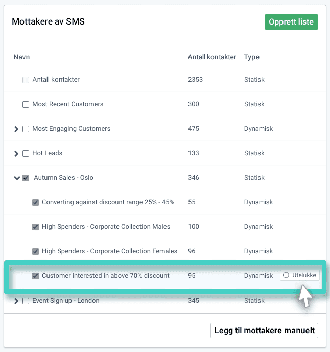
Task: Click Legg til mottakere manuelt button
Action: click(x=264, y=331)
